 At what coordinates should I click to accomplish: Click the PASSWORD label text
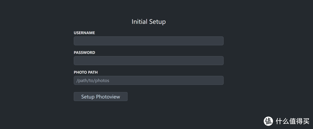tap(84, 53)
